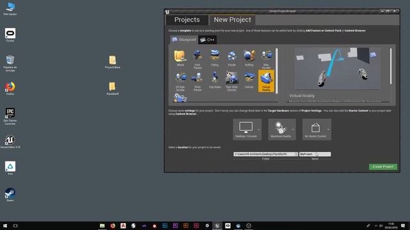Select the upper folder on the desktop
Screen dimensions: 410x230
coord(113,62)
